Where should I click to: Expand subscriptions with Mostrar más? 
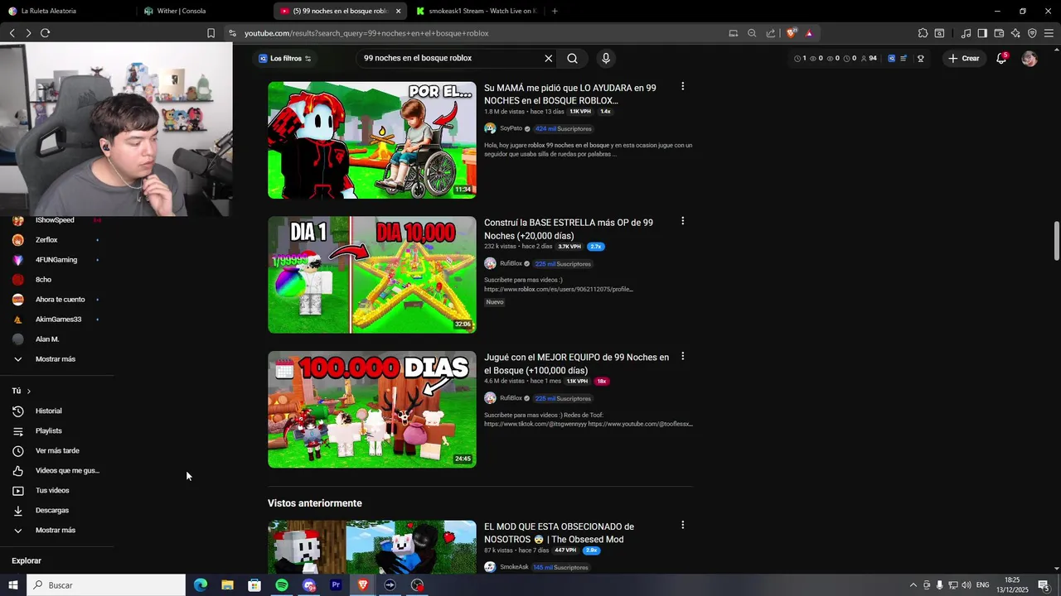pos(56,358)
